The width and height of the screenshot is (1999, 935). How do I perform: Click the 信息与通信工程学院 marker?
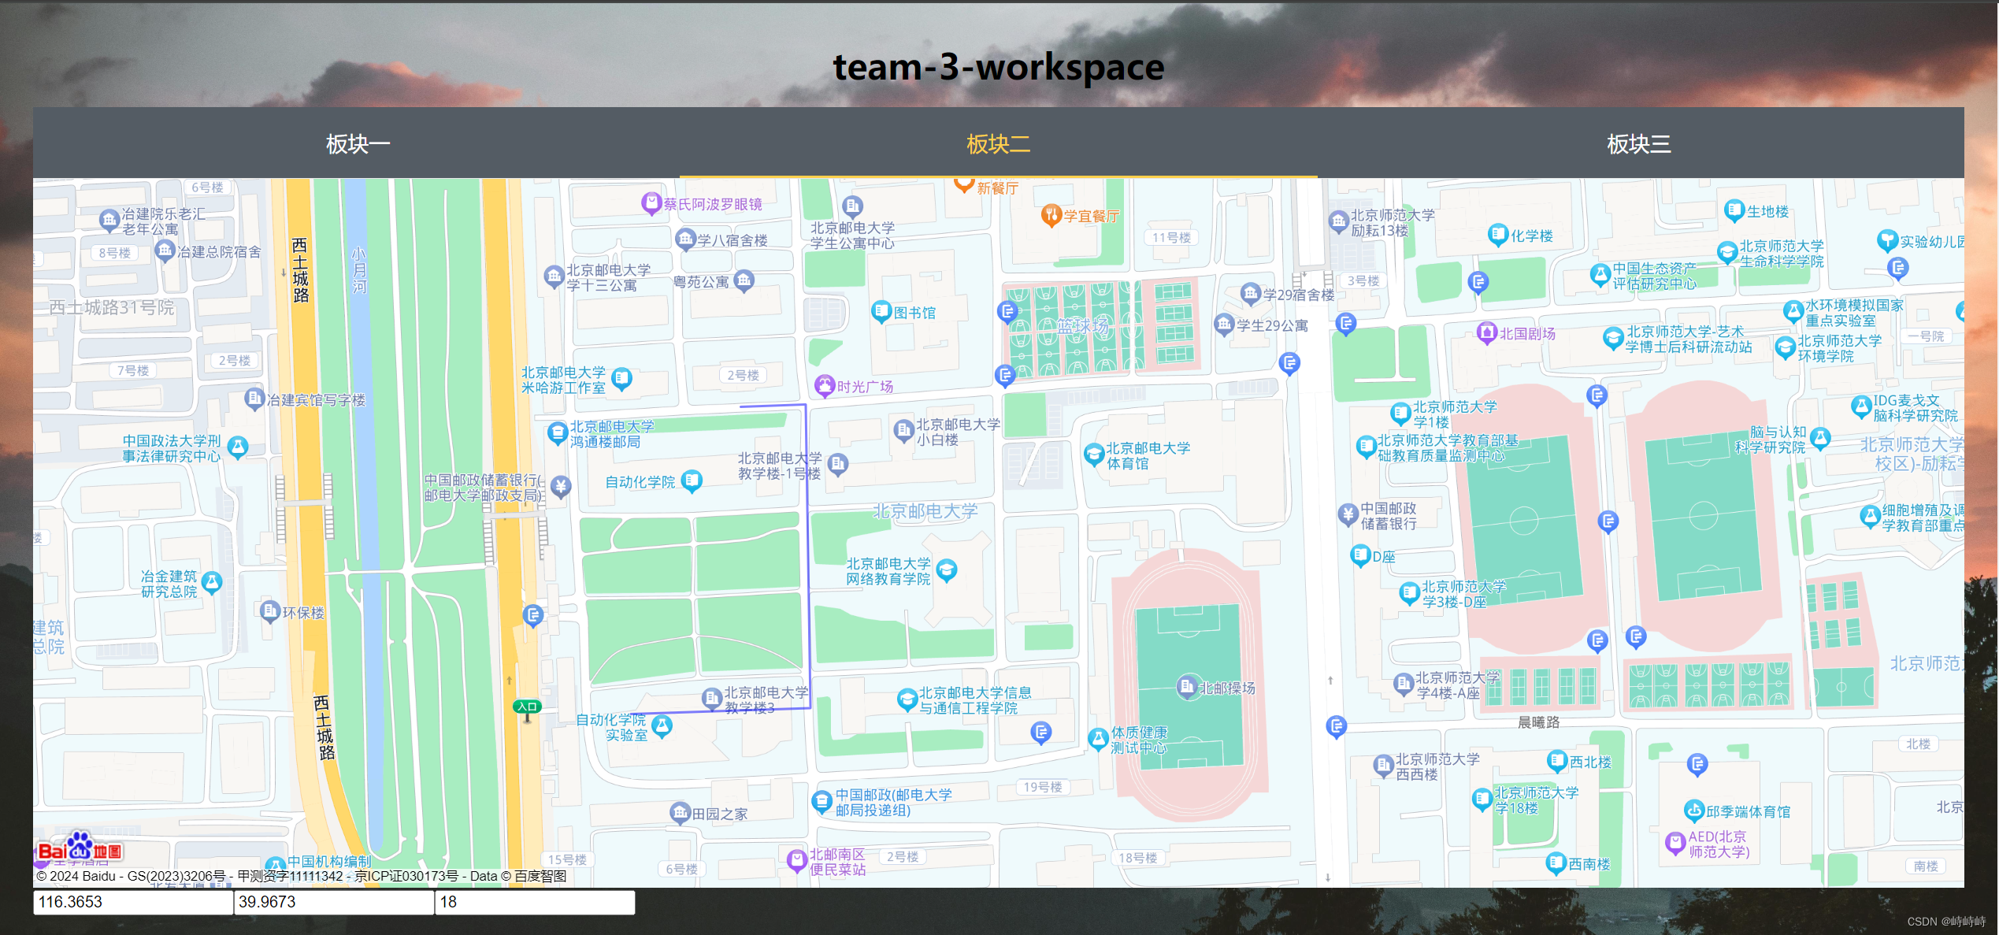(x=907, y=699)
